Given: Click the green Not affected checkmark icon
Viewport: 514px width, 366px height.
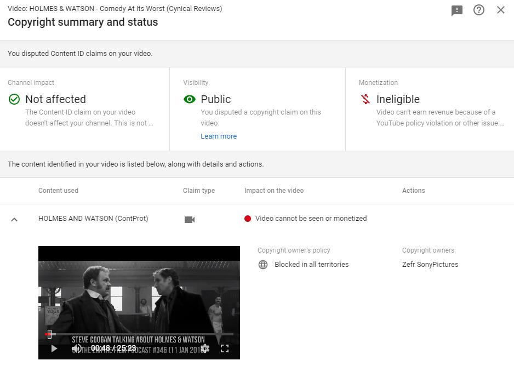Looking at the screenshot, I should (x=14, y=99).
